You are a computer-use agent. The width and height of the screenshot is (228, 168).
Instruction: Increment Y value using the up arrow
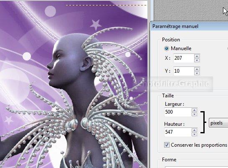click(x=197, y=69)
